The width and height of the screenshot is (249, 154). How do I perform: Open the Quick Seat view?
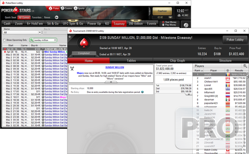pyautogui.click(x=11, y=17)
